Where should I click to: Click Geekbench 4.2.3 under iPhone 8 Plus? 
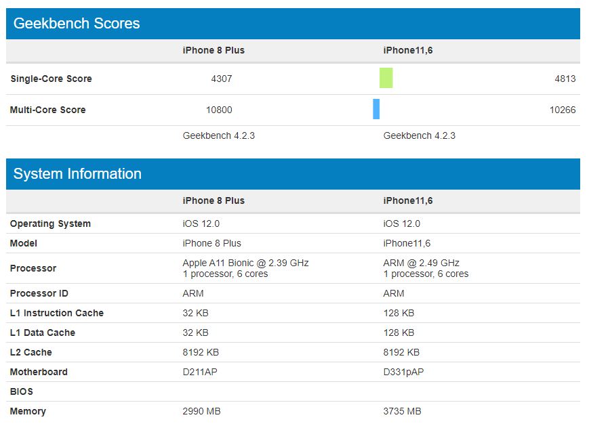(219, 135)
